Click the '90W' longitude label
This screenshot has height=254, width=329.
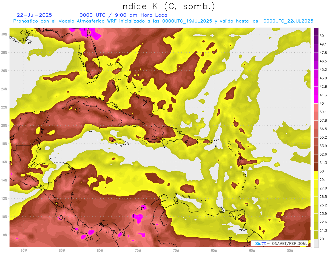24,250
